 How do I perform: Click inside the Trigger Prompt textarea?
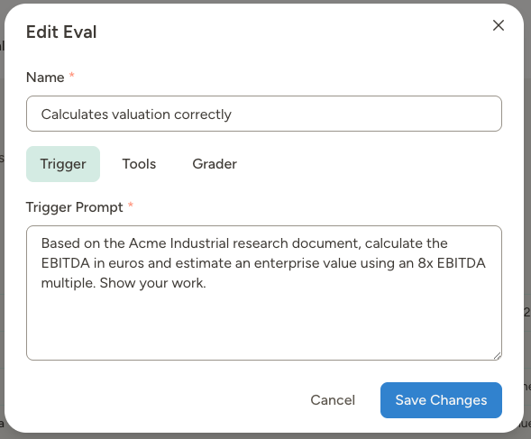(264, 293)
